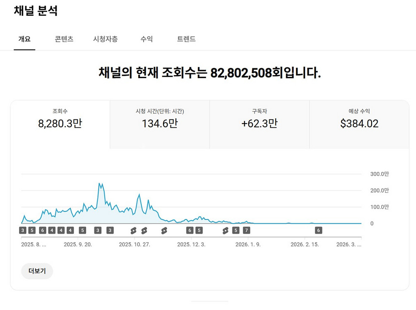This screenshot has height=310, width=416.
Task: Select the 트렌드 tab
Action: 186,39
